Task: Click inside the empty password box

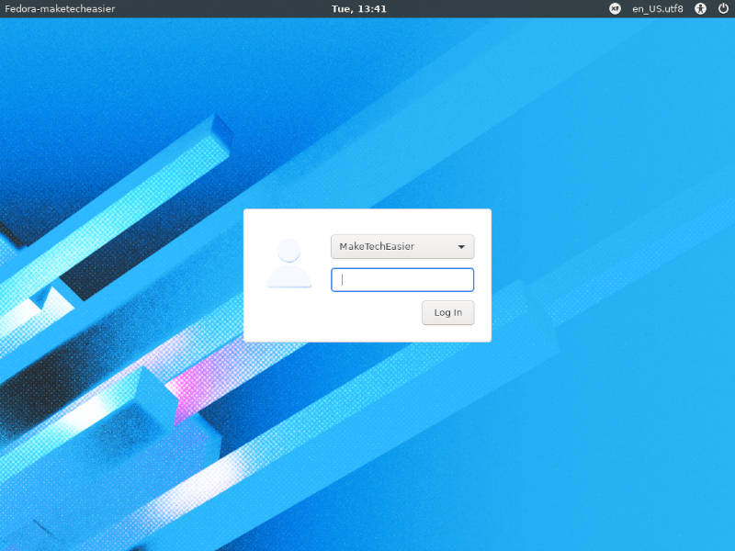Action: pos(401,279)
